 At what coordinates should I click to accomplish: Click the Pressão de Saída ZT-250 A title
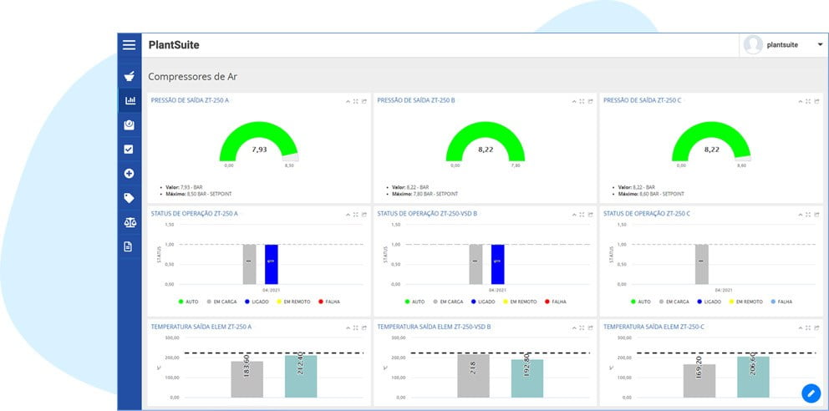[x=190, y=100]
